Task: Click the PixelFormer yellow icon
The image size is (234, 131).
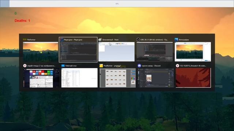Action: [101, 65]
